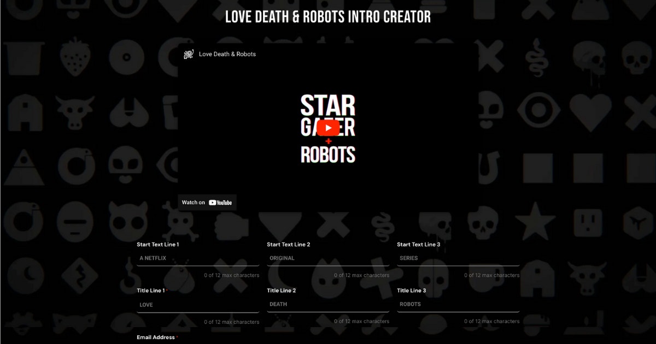Click the 'Title Line 2' label
The width and height of the screenshot is (656, 344).
(x=282, y=291)
